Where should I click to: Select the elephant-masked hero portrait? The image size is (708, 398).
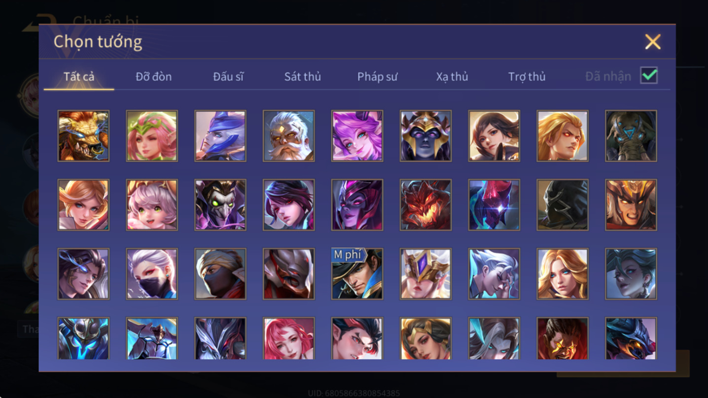point(631,136)
